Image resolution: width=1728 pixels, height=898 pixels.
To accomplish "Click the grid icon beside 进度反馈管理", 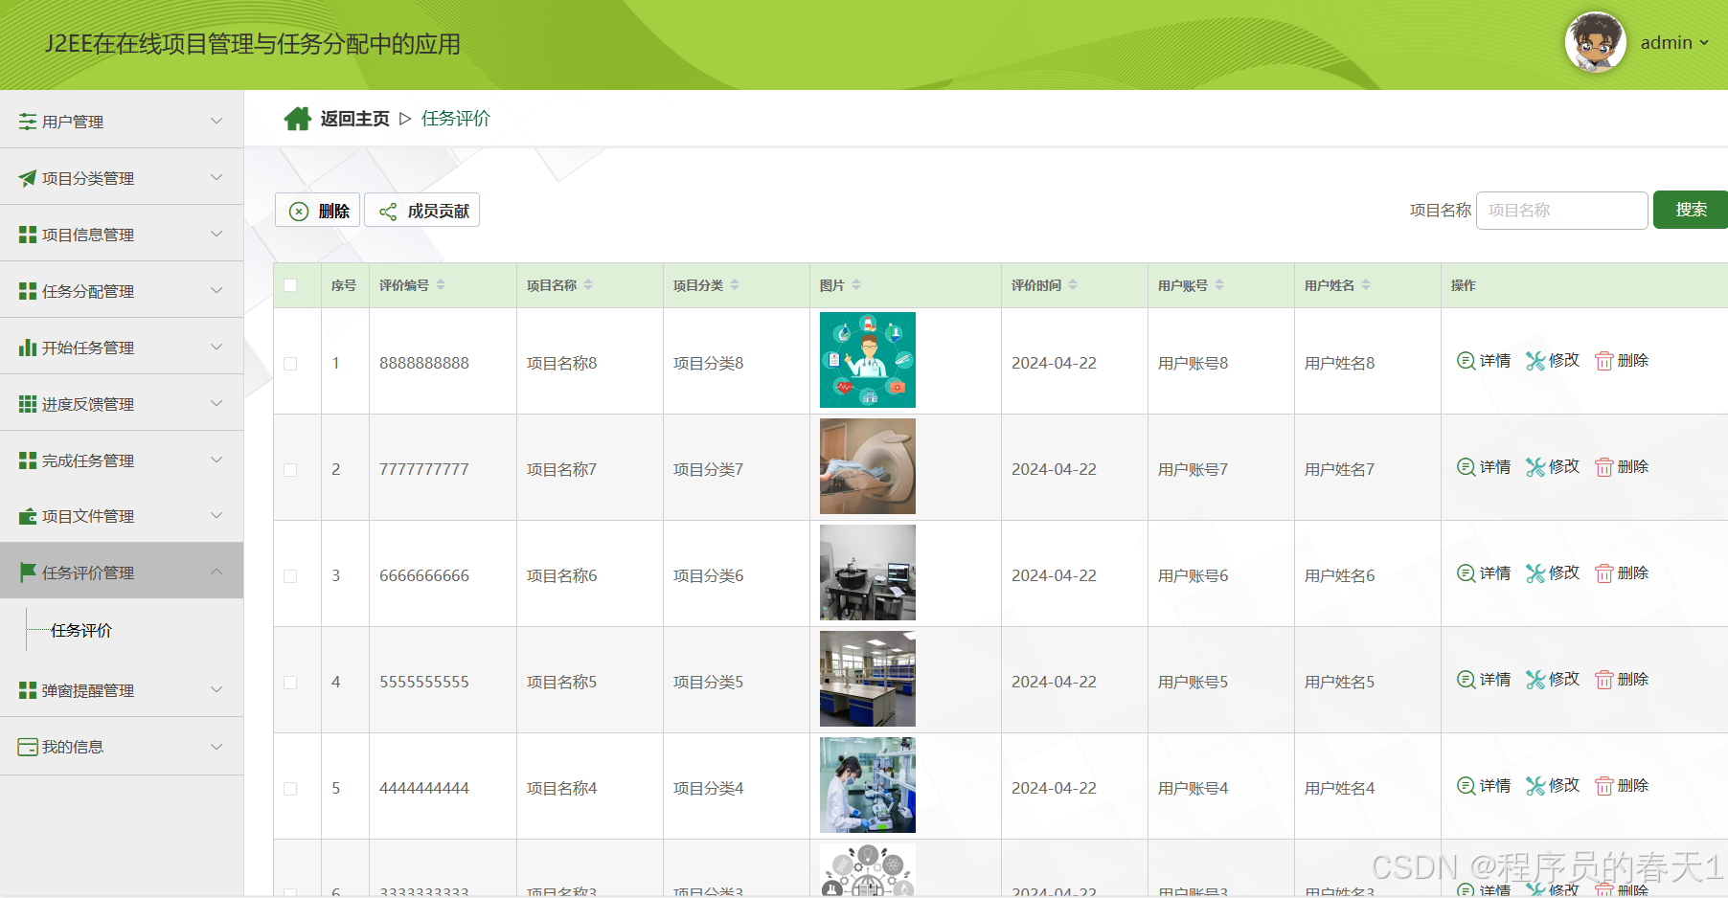I will [28, 404].
